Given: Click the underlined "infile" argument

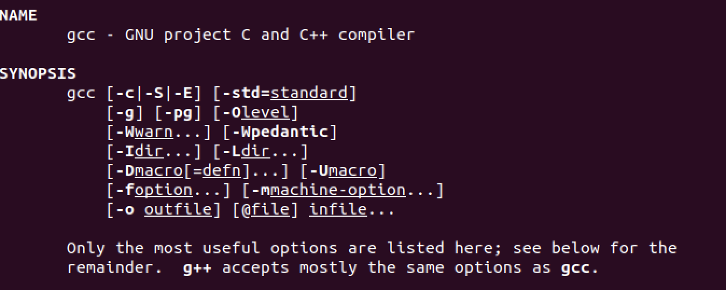Looking at the screenshot, I should click(338, 210).
